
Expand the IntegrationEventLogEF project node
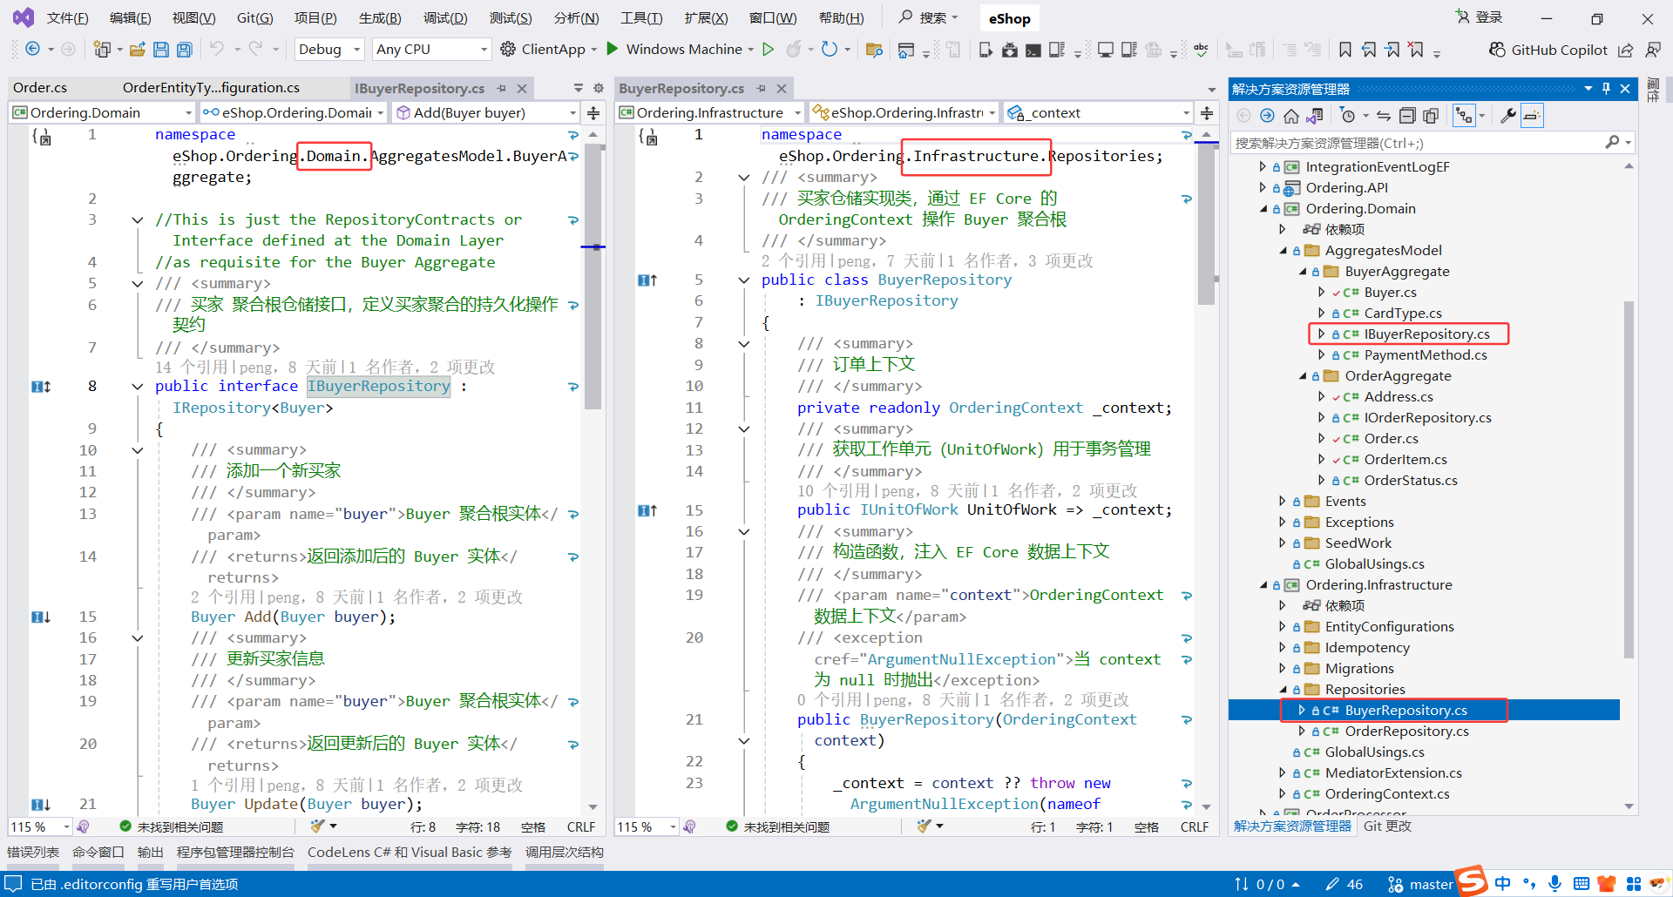pos(1263,166)
